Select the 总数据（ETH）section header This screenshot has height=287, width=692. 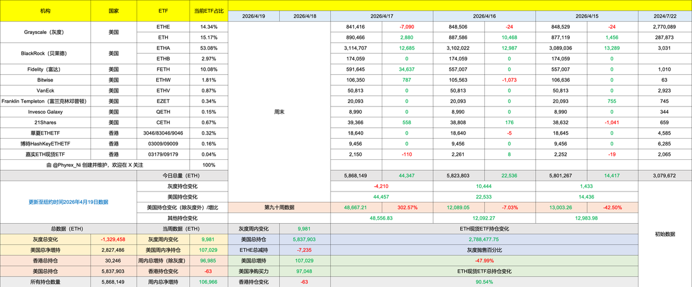pyautogui.click(x=68, y=228)
